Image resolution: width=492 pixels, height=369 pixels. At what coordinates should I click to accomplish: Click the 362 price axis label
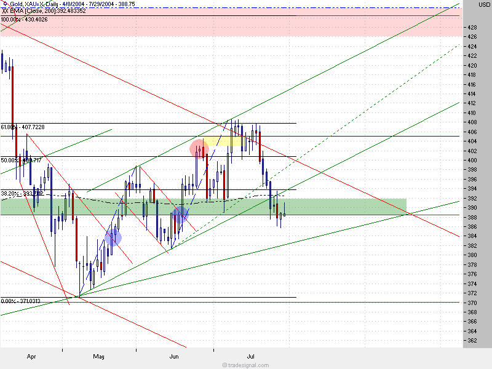pos(472,341)
